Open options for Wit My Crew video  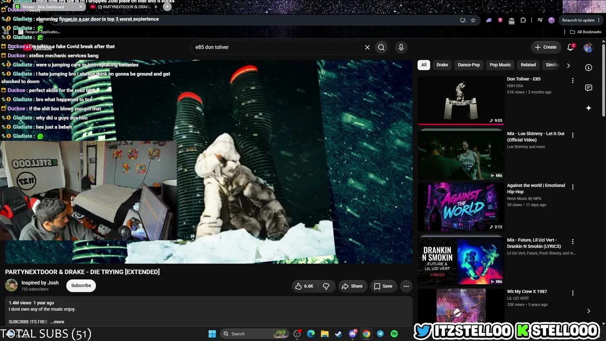coord(573,293)
